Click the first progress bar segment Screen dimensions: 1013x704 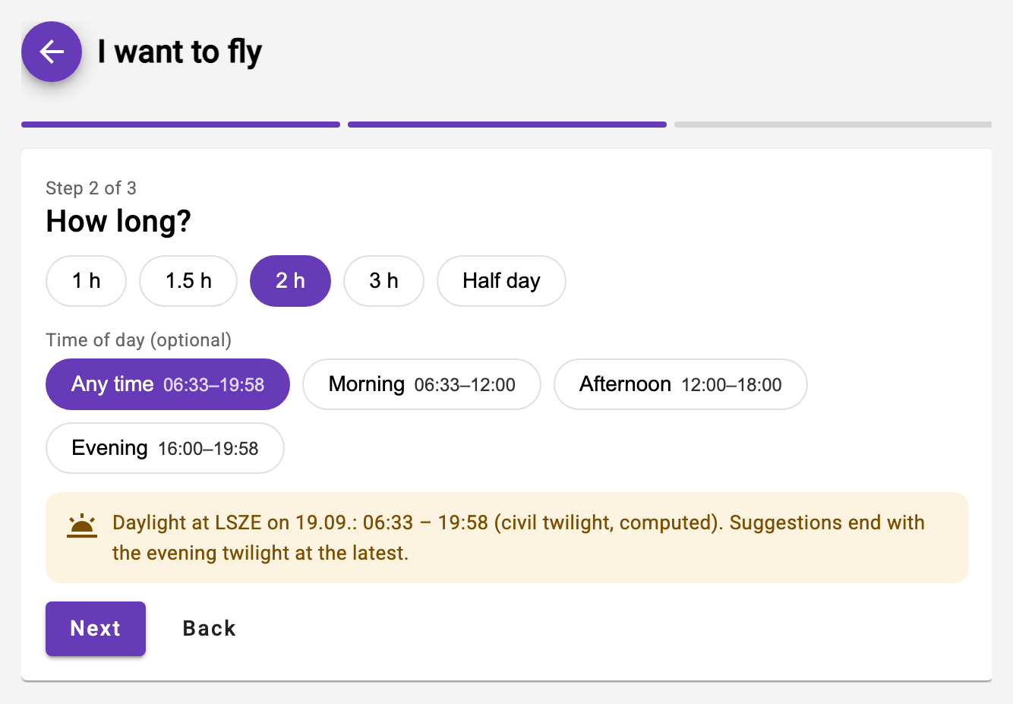[181, 125]
